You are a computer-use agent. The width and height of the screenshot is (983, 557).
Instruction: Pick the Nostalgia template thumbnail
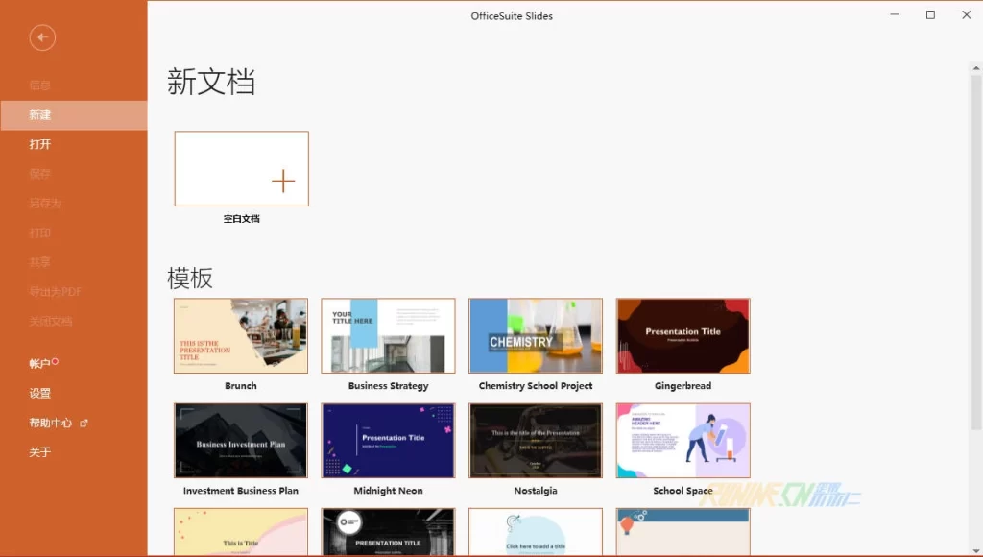point(536,441)
